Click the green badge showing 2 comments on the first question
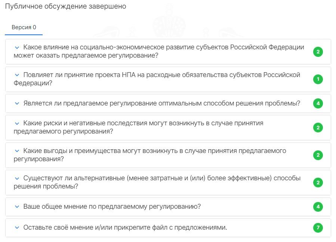This screenshot has height=242, width=336. 318,52
